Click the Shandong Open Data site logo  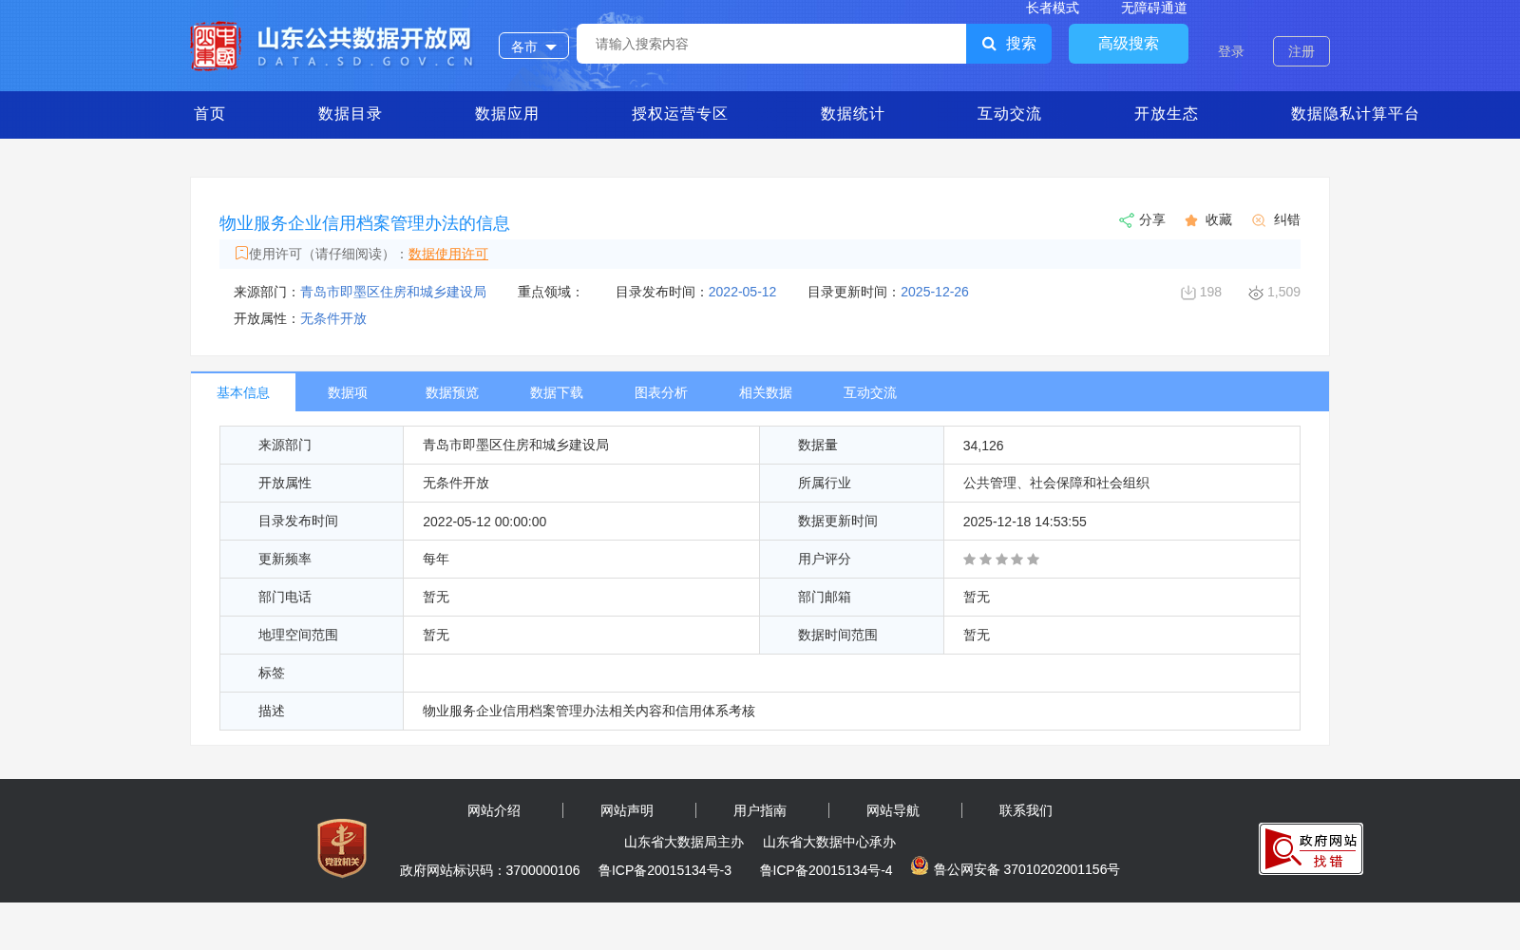point(332,46)
